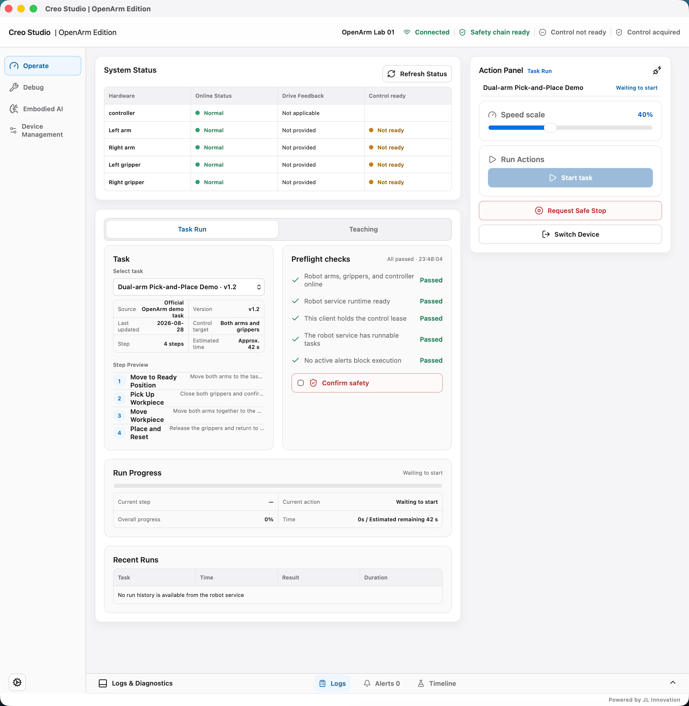Click the Debug wrench icon
689x706 pixels.
14,87
